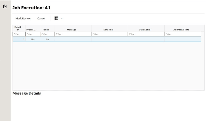Click the table view icon

point(56,18)
